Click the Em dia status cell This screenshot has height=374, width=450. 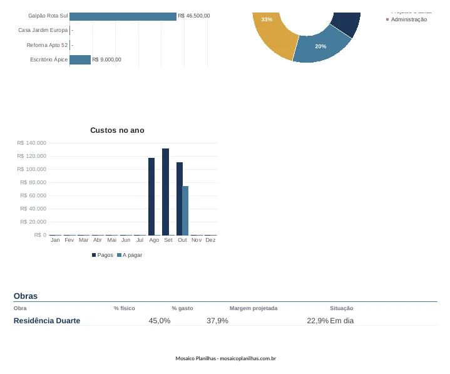342,321
